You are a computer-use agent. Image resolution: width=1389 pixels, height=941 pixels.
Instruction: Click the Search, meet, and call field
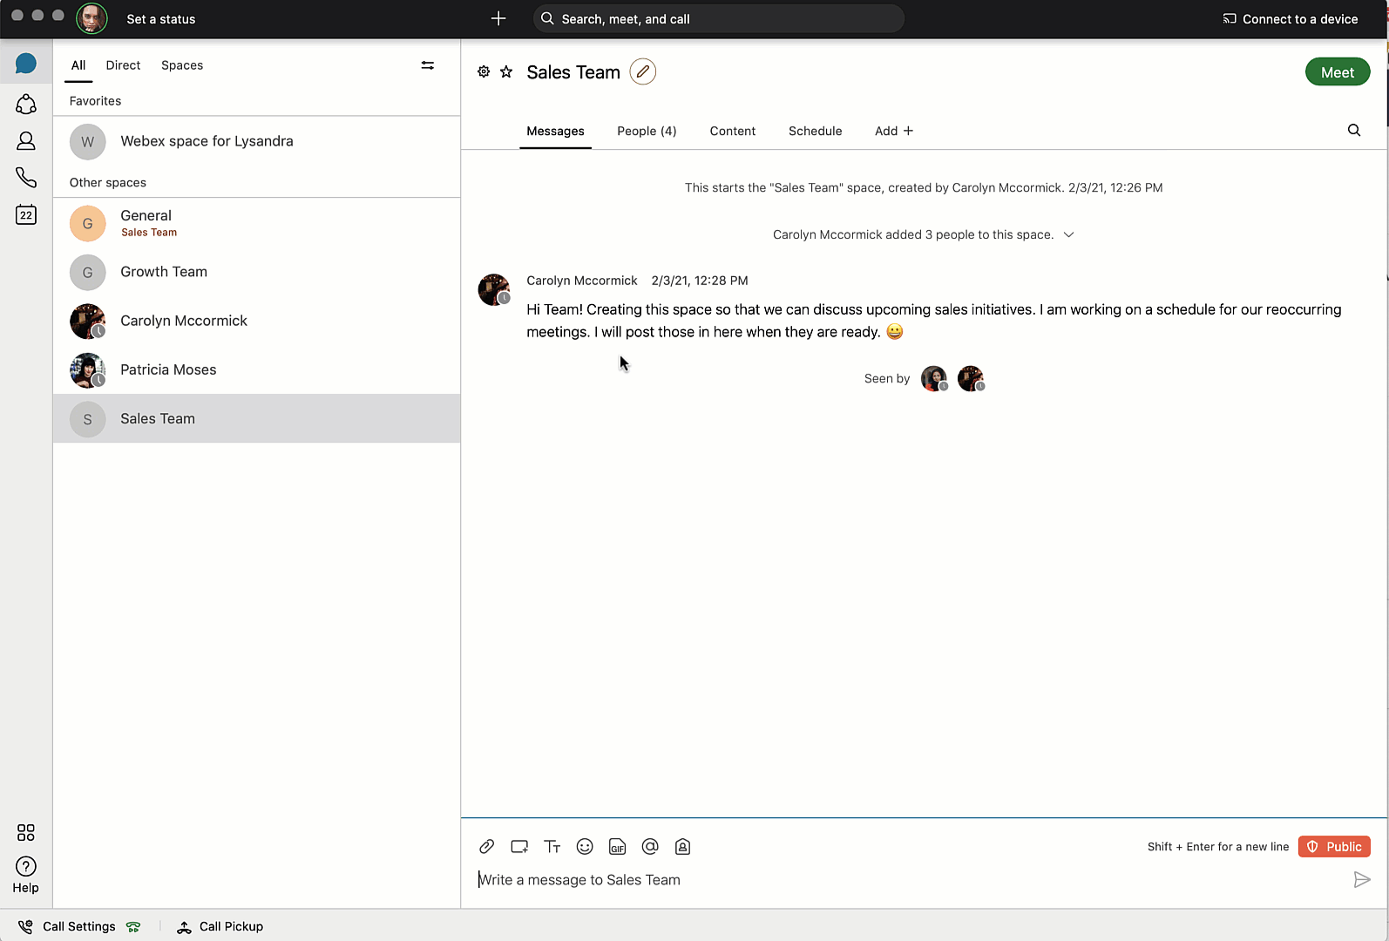[x=719, y=19]
